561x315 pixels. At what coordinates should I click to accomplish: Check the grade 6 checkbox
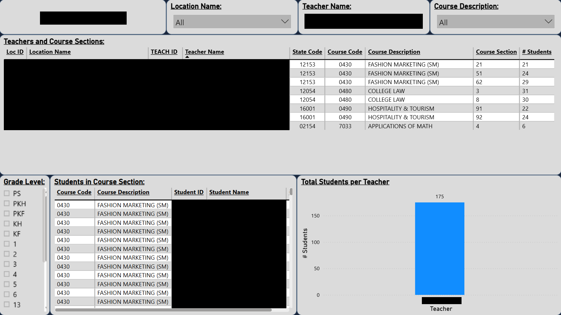[7, 294]
